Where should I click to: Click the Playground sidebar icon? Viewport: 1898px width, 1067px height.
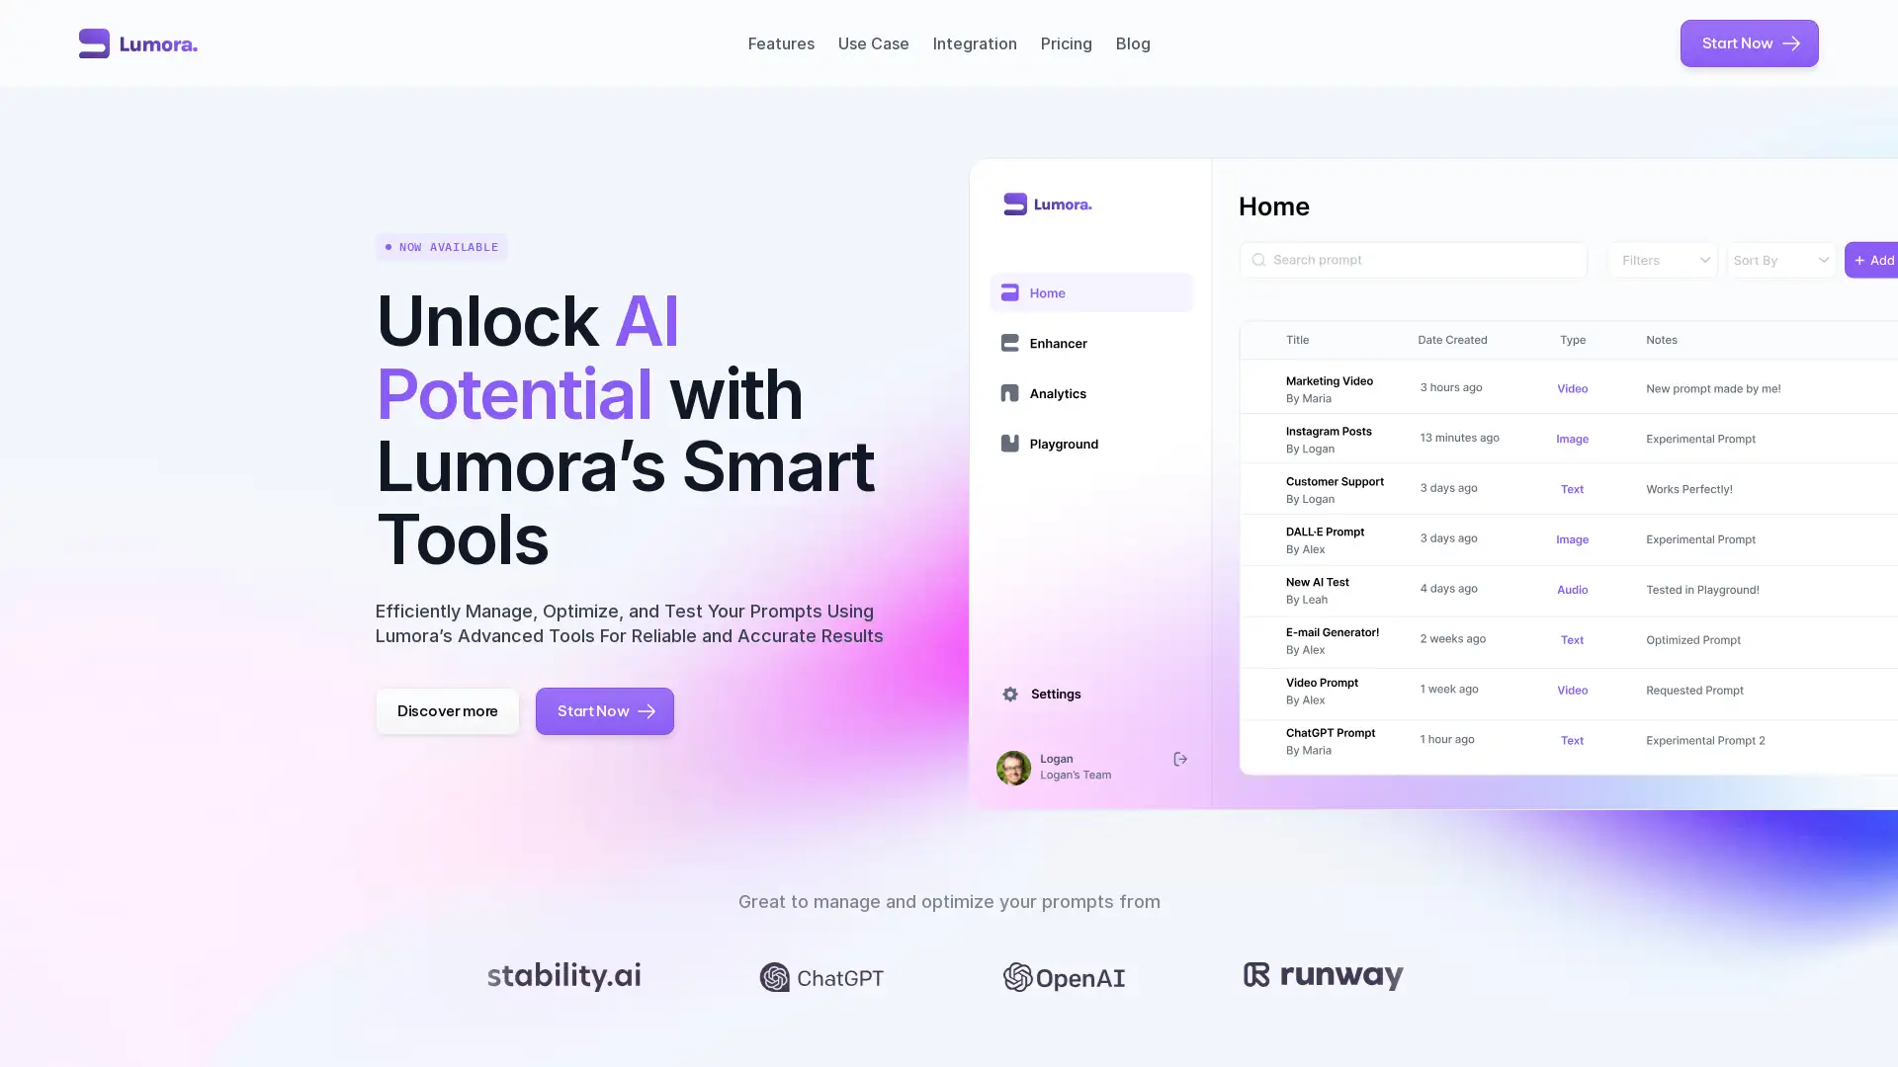(x=1010, y=443)
